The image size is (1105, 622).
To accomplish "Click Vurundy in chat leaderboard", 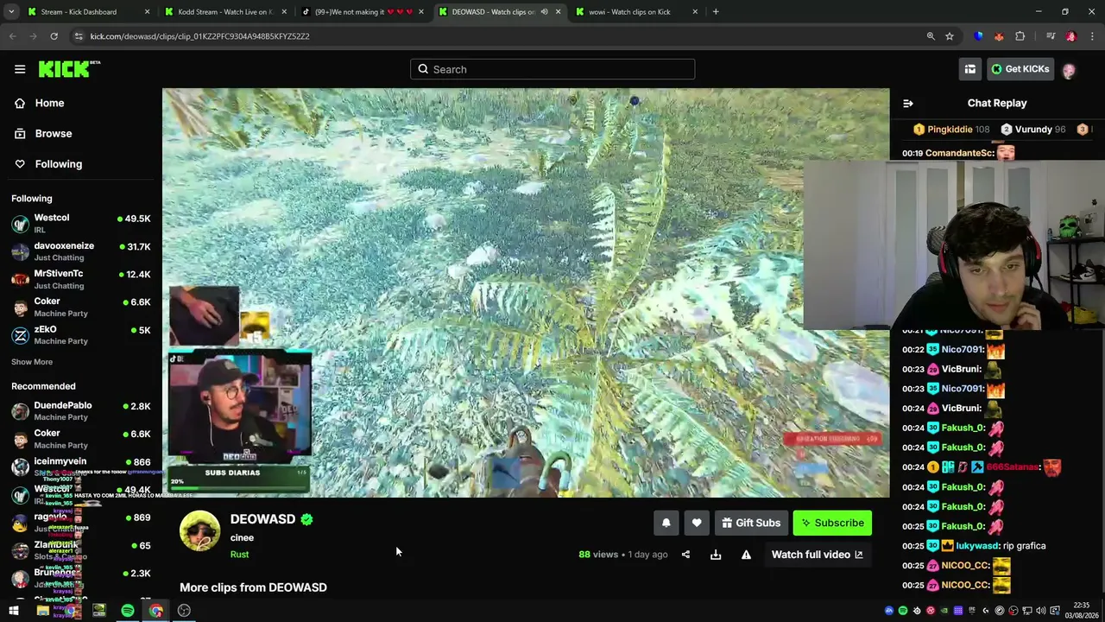I will [1033, 130].
